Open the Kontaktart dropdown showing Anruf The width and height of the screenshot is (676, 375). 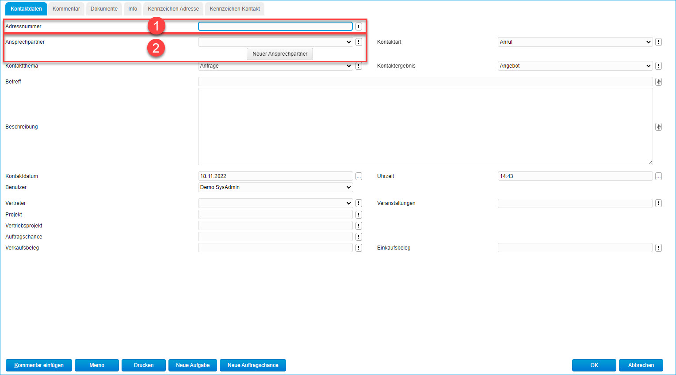pos(575,42)
